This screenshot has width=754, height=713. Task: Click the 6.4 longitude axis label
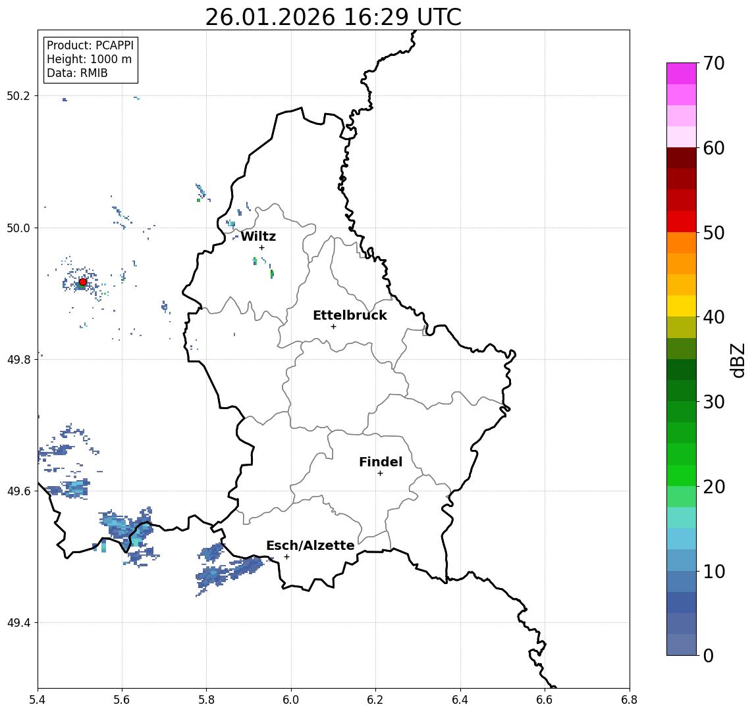pyautogui.click(x=460, y=700)
